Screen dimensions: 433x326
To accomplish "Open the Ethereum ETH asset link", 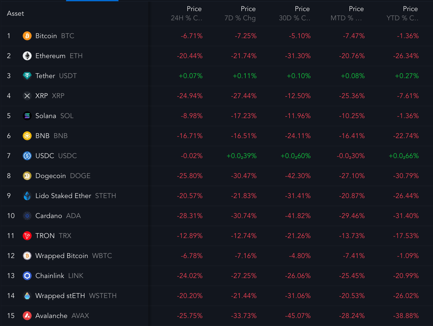I will [59, 56].
